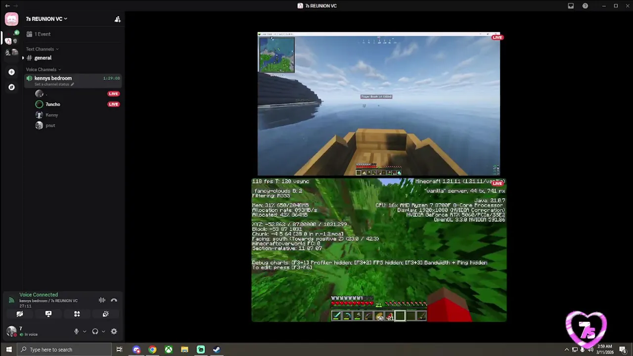Screen dimensions: 633x356
Task: Open the Discord help question mark icon
Action: pyautogui.click(x=585, y=6)
